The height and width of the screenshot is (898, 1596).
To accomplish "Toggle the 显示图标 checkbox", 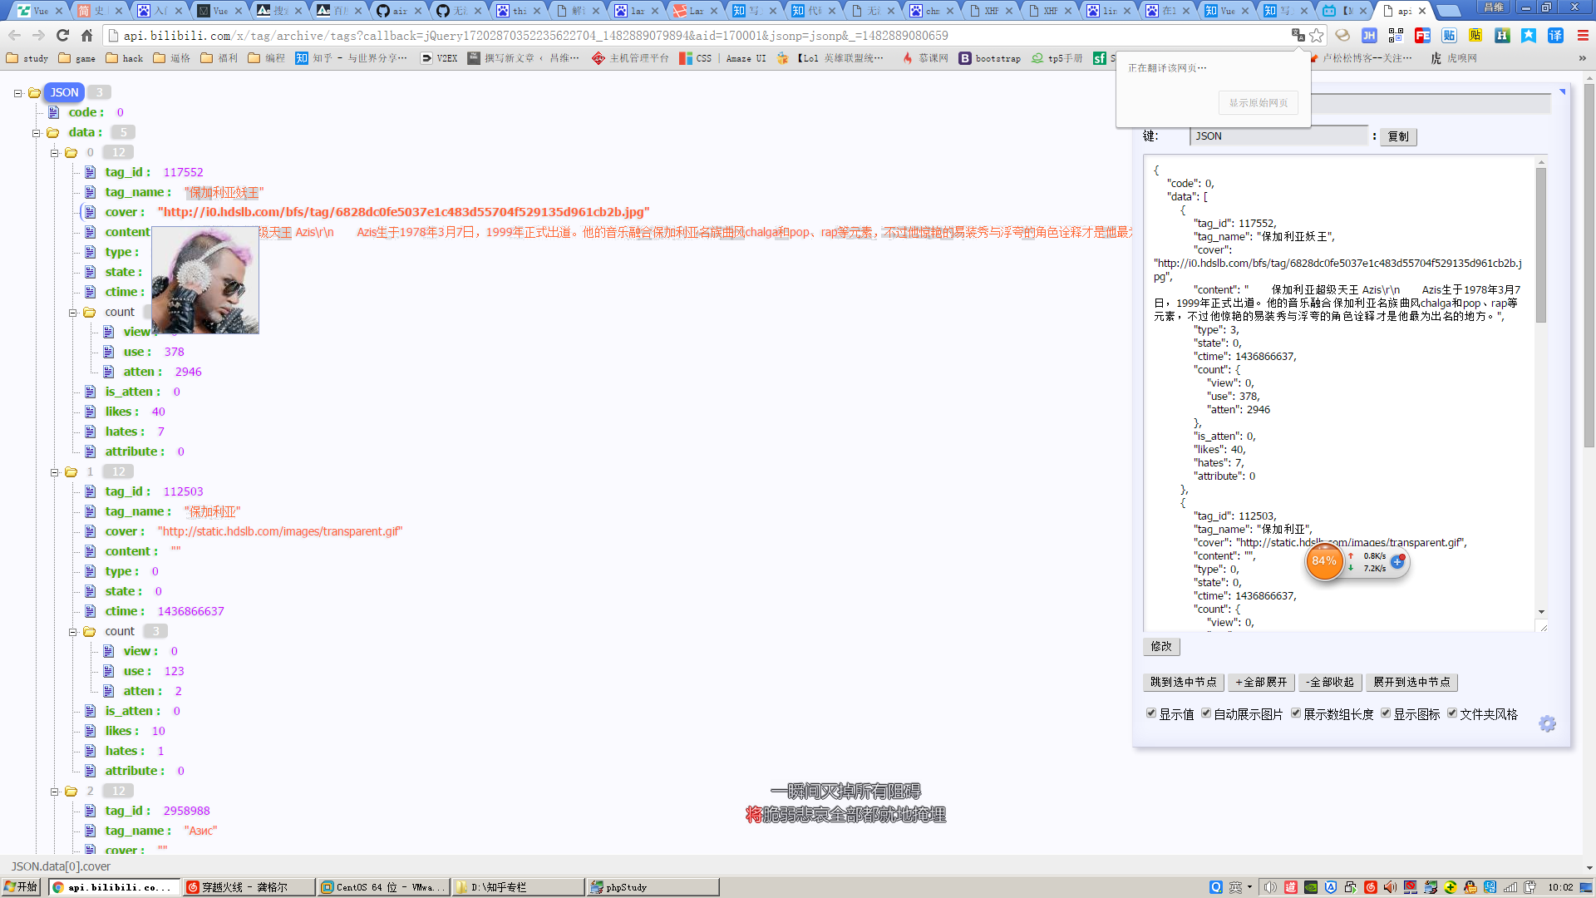I will click(1386, 713).
